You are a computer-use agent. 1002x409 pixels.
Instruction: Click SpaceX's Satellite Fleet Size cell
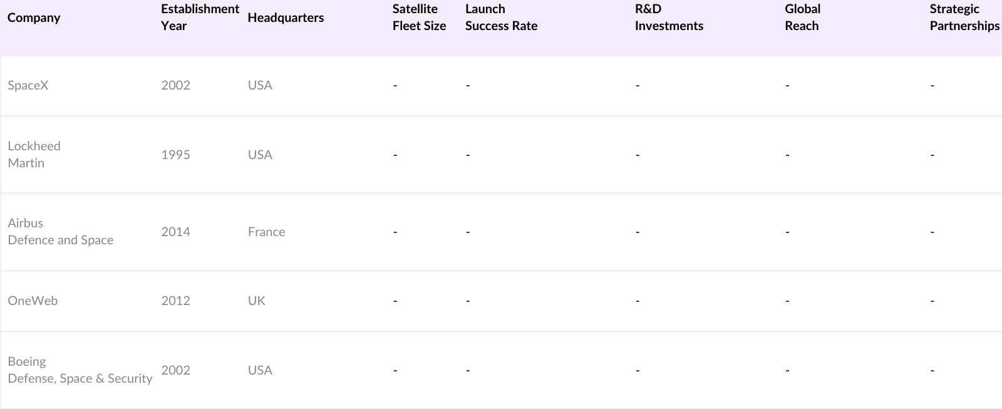tap(395, 85)
